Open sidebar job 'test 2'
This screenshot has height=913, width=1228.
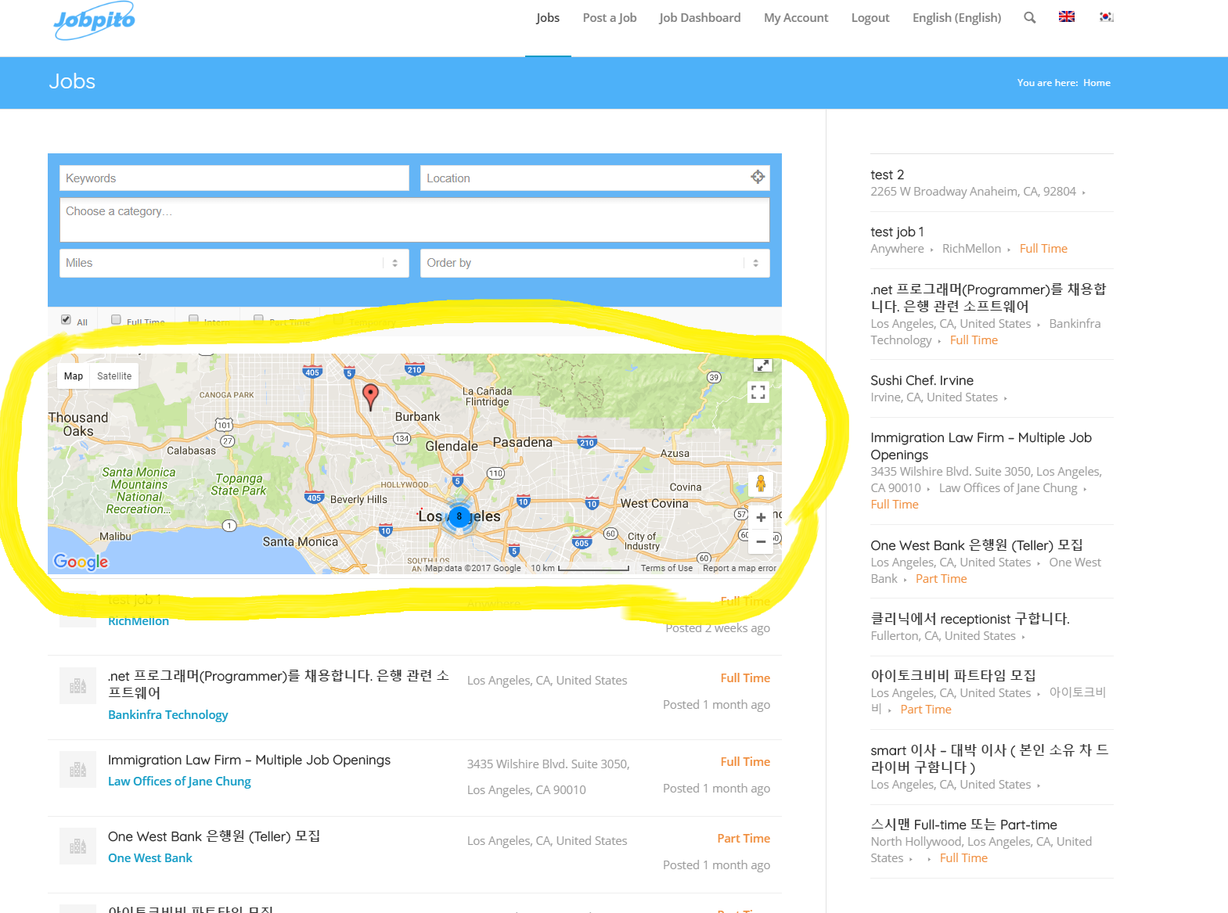[x=888, y=174]
